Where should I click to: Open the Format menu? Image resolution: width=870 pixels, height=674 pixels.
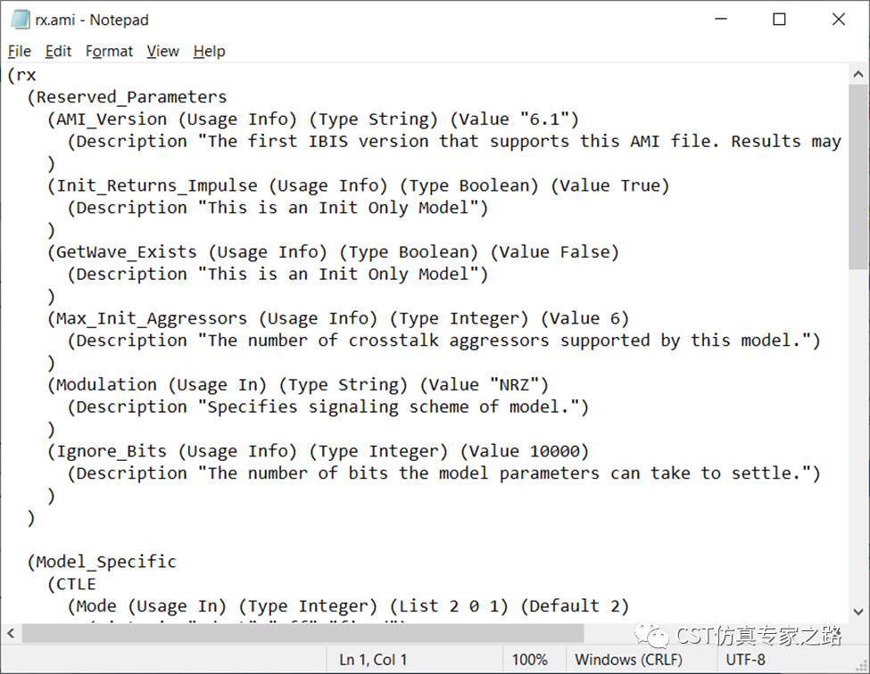click(109, 52)
